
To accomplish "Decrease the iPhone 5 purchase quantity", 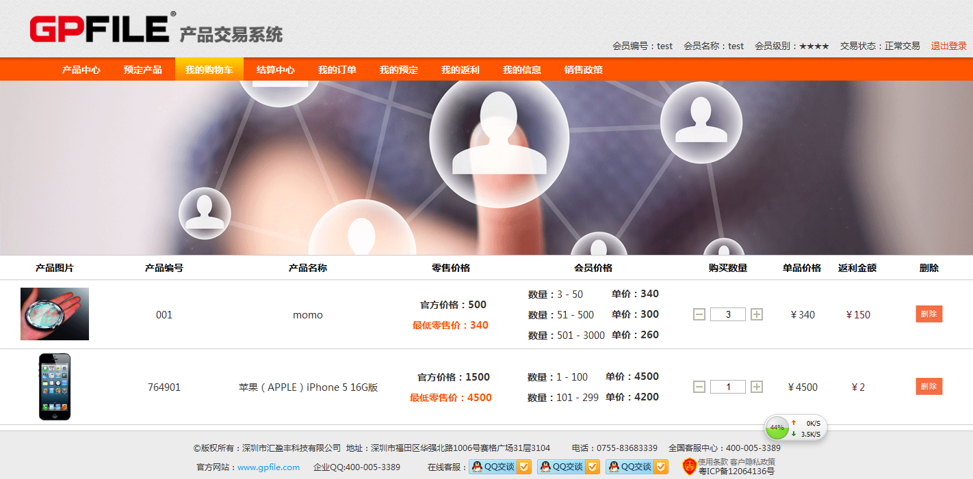I will pos(699,387).
